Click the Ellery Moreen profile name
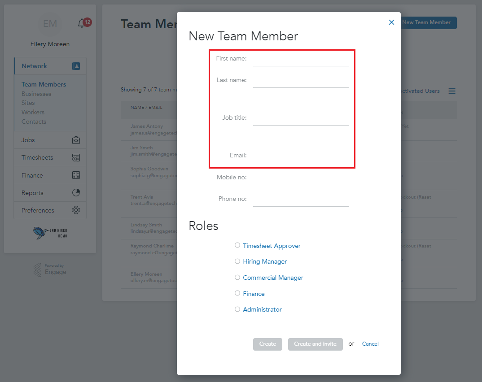This screenshot has width=482, height=382. point(50,44)
